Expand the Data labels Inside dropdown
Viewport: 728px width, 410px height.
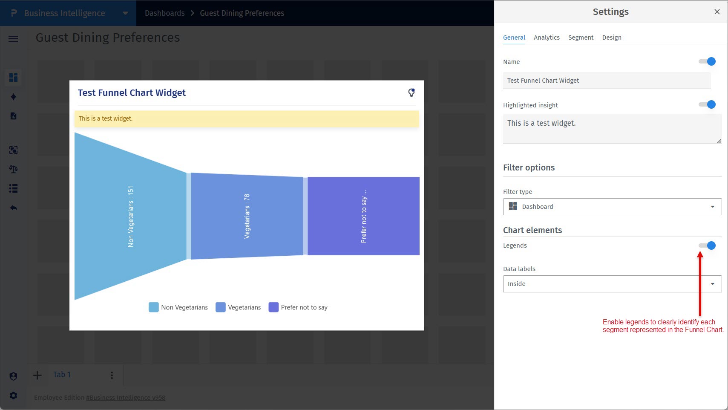pos(612,284)
